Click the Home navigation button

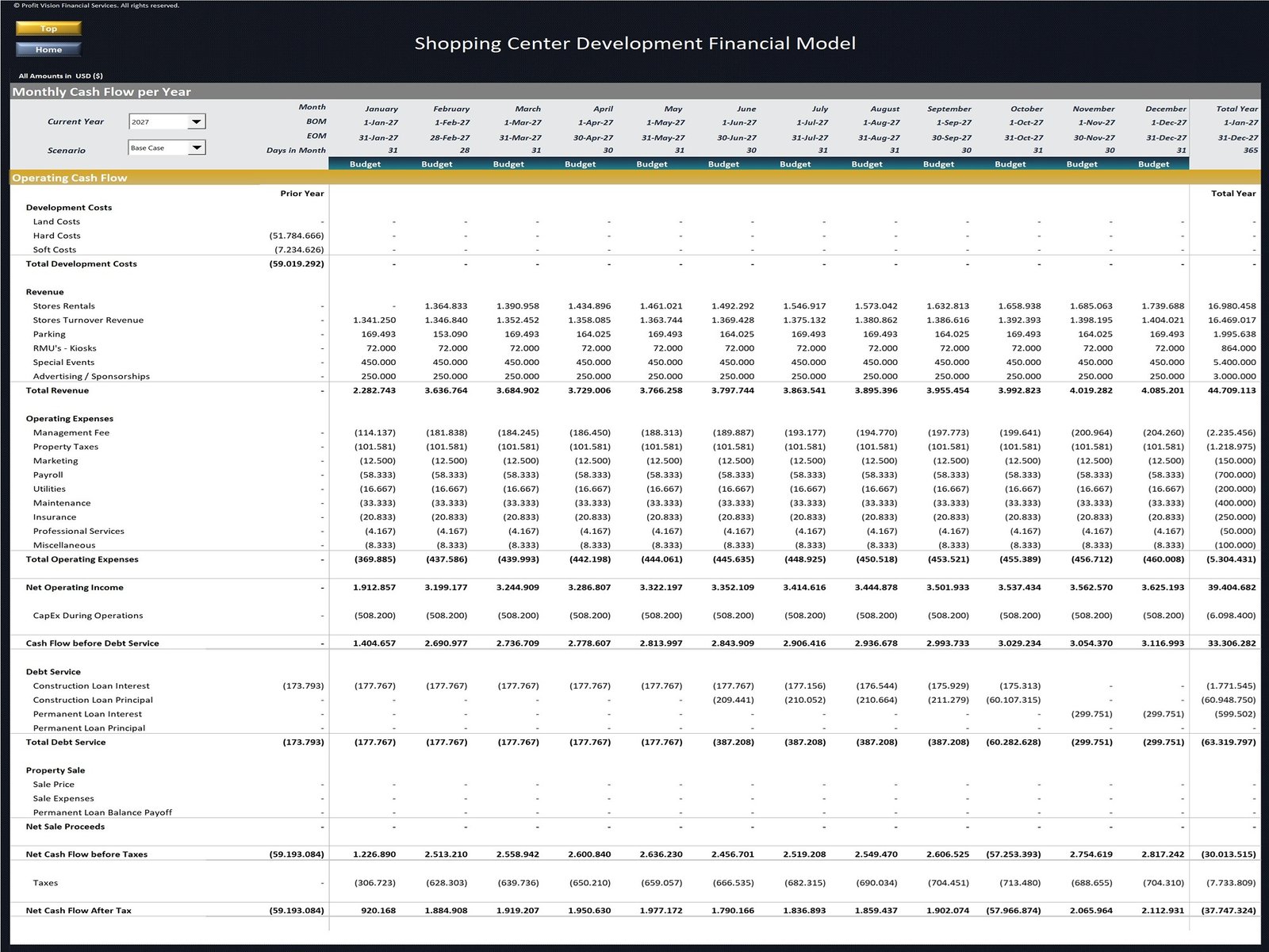tap(48, 49)
